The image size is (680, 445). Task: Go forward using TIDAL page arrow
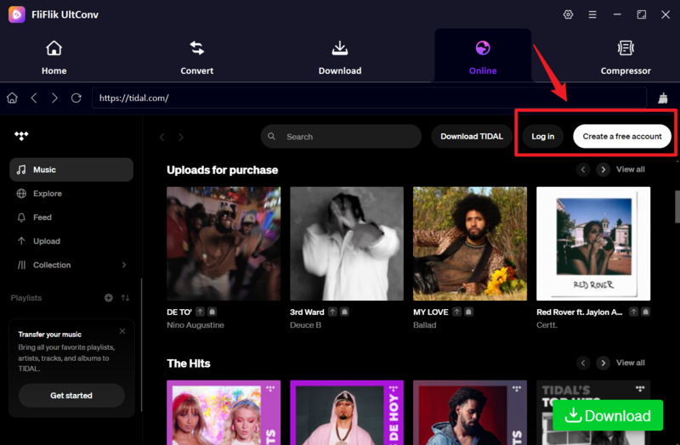[x=181, y=137]
